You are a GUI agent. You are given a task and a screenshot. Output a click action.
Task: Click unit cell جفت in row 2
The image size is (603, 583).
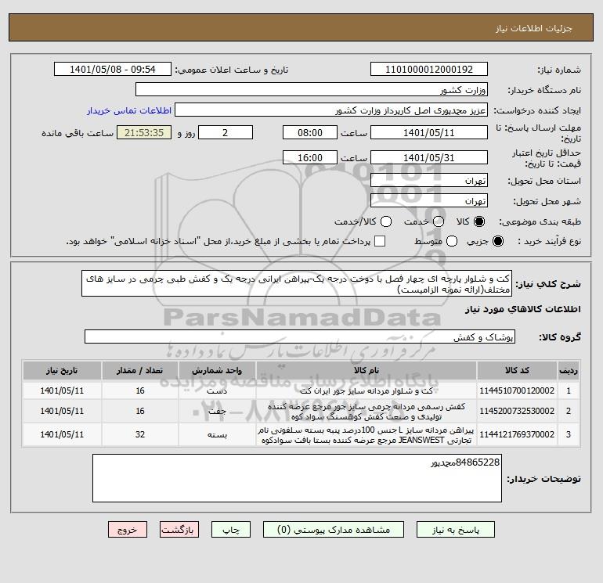click(x=217, y=411)
